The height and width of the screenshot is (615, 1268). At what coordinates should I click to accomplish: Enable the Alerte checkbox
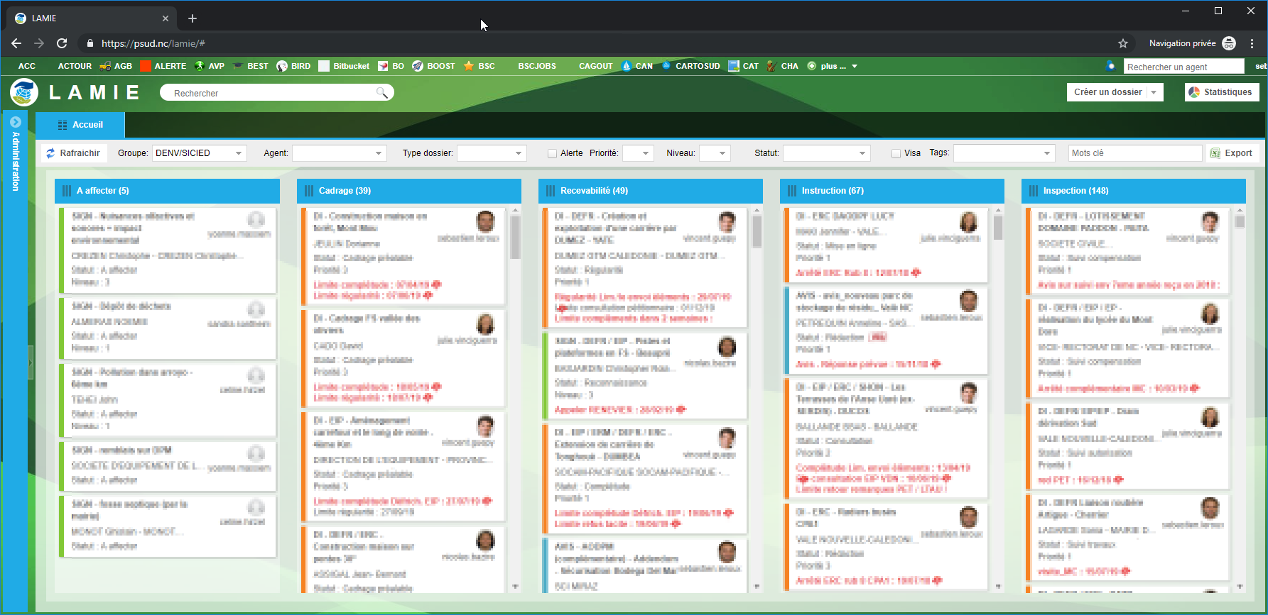point(552,153)
